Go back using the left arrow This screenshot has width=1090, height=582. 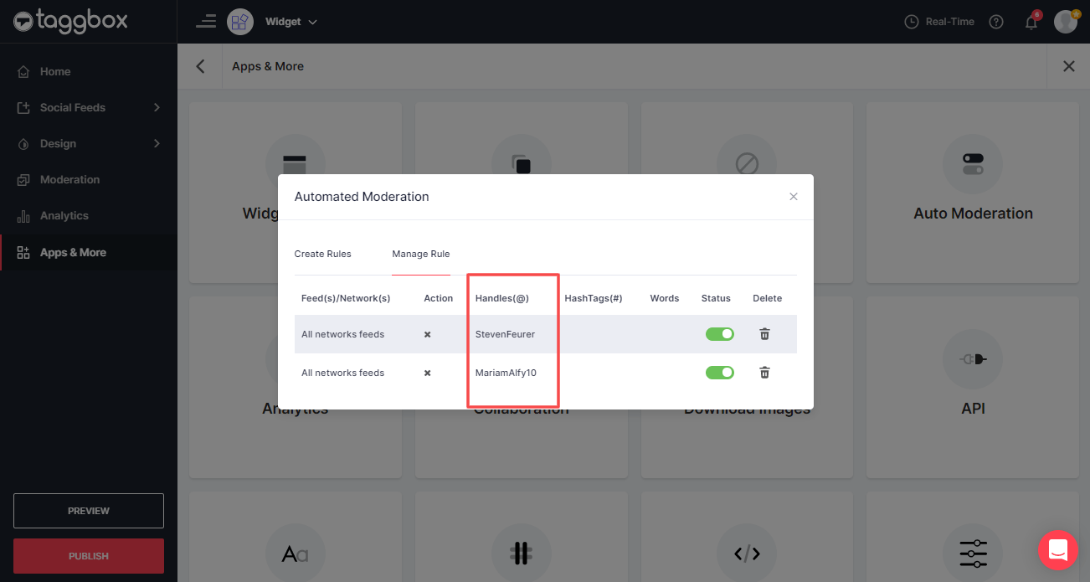point(200,66)
